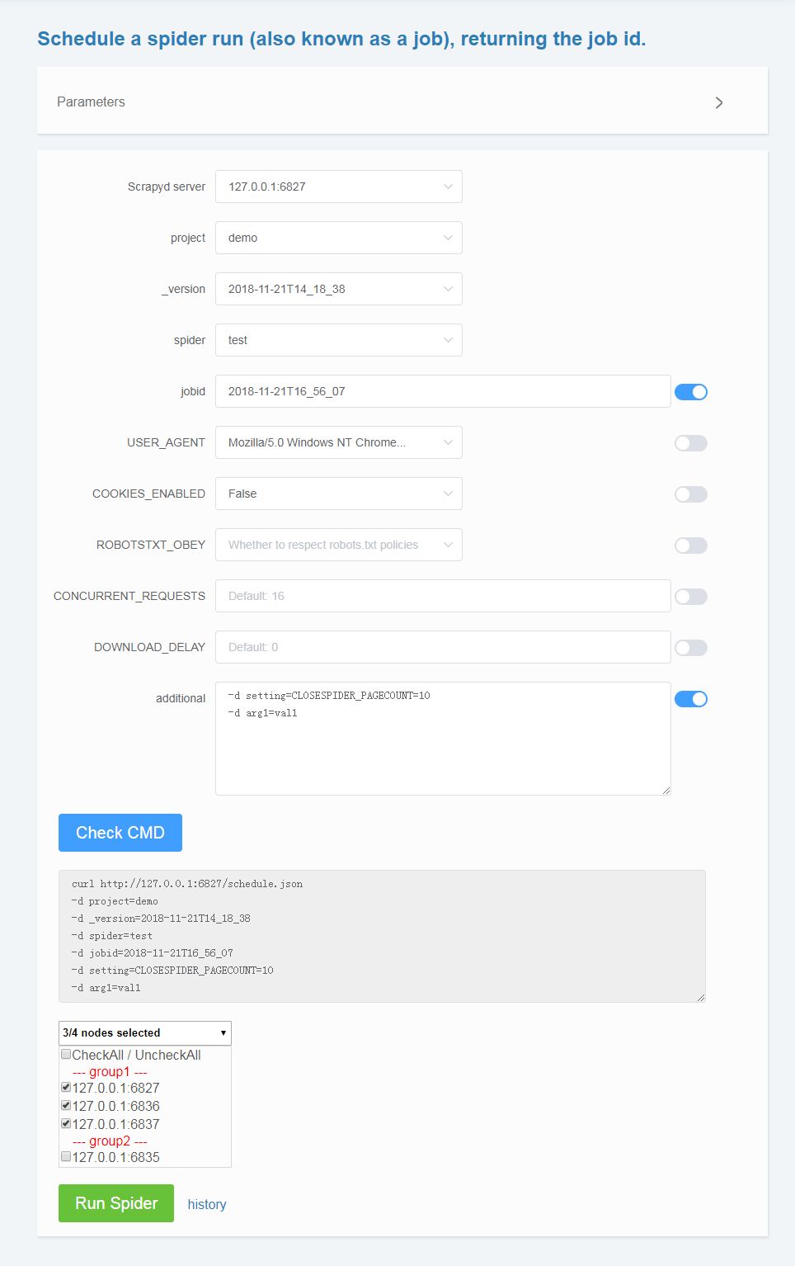Turn off the additional toggle switch
The height and width of the screenshot is (1266, 795).
(691, 699)
